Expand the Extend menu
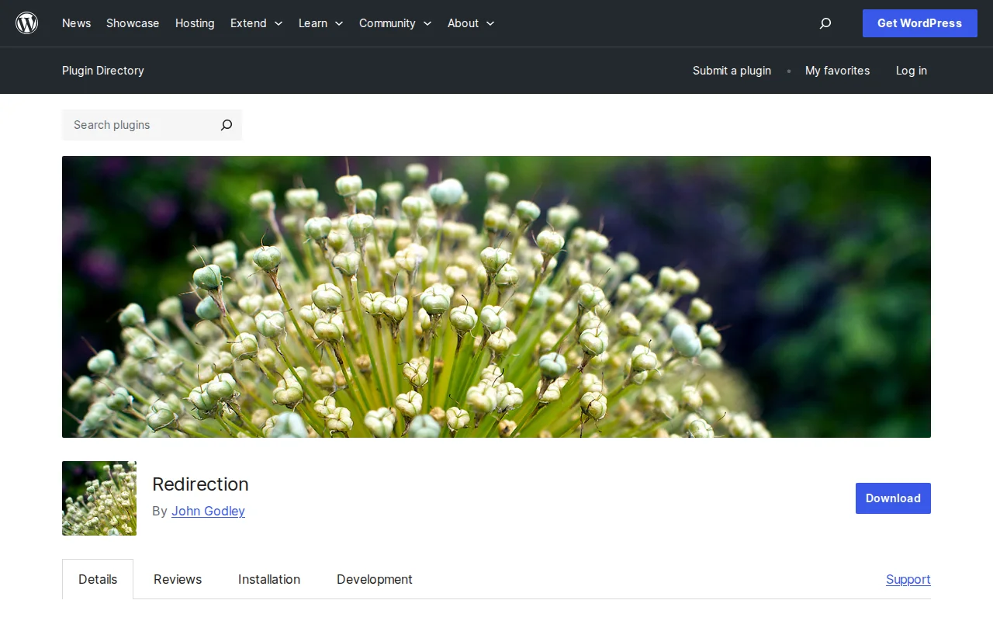The width and height of the screenshot is (993, 621). pos(248,23)
